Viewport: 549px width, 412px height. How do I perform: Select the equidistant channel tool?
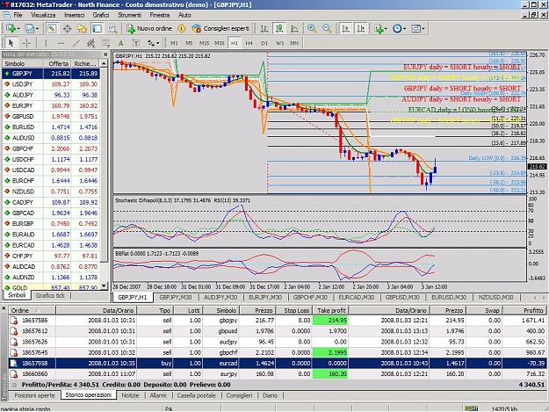click(x=90, y=43)
